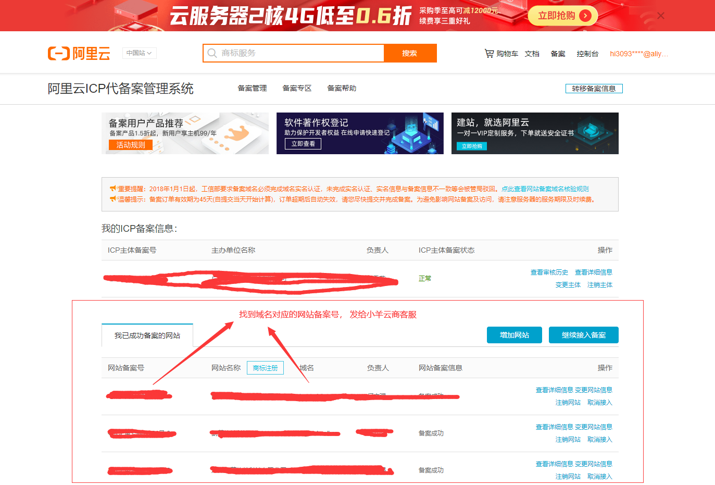Click the orange arrow on 立即抢购
The width and height of the screenshot is (715, 485).
pyautogui.click(x=585, y=16)
